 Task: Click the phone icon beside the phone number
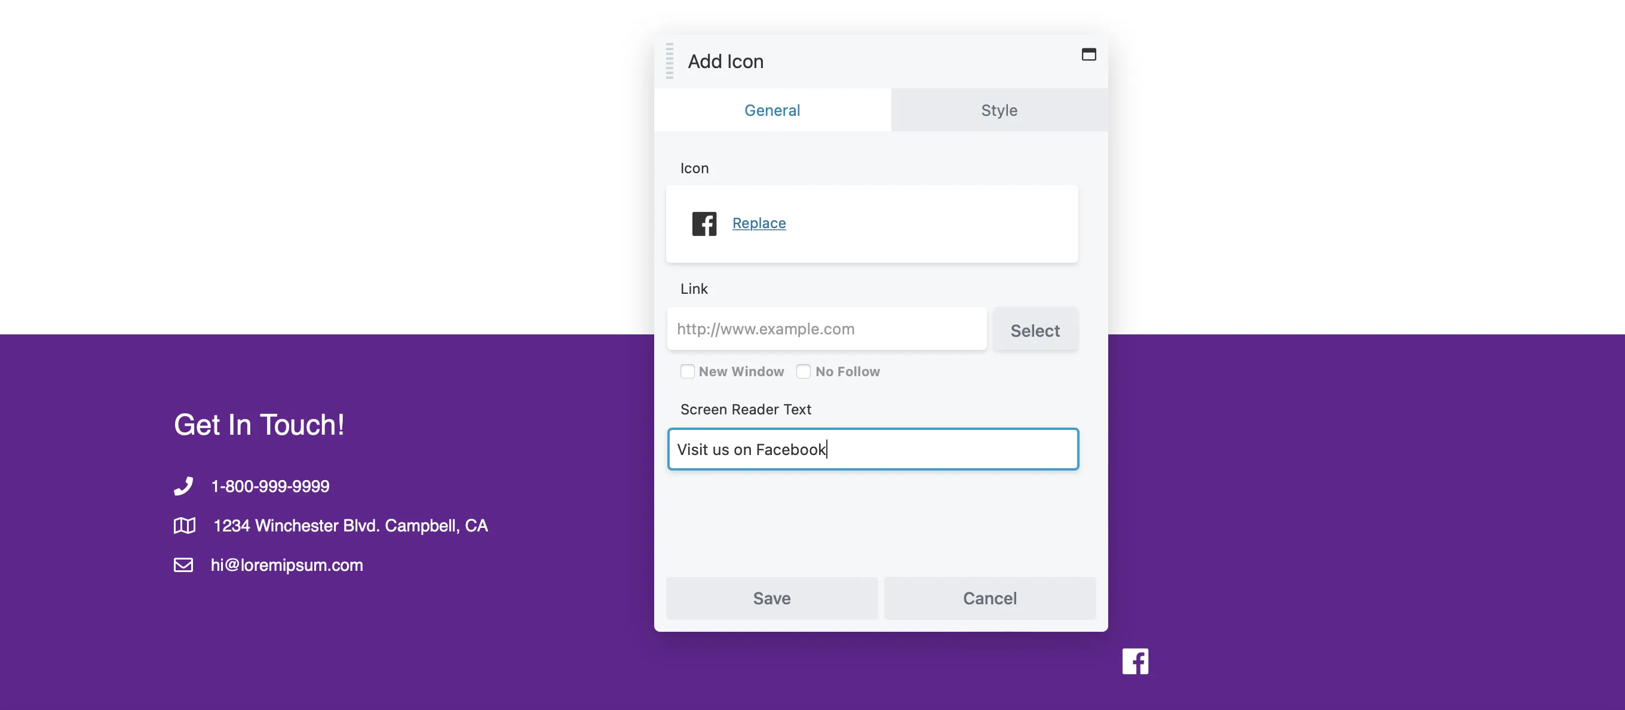pyautogui.click(x=183, y=486)
